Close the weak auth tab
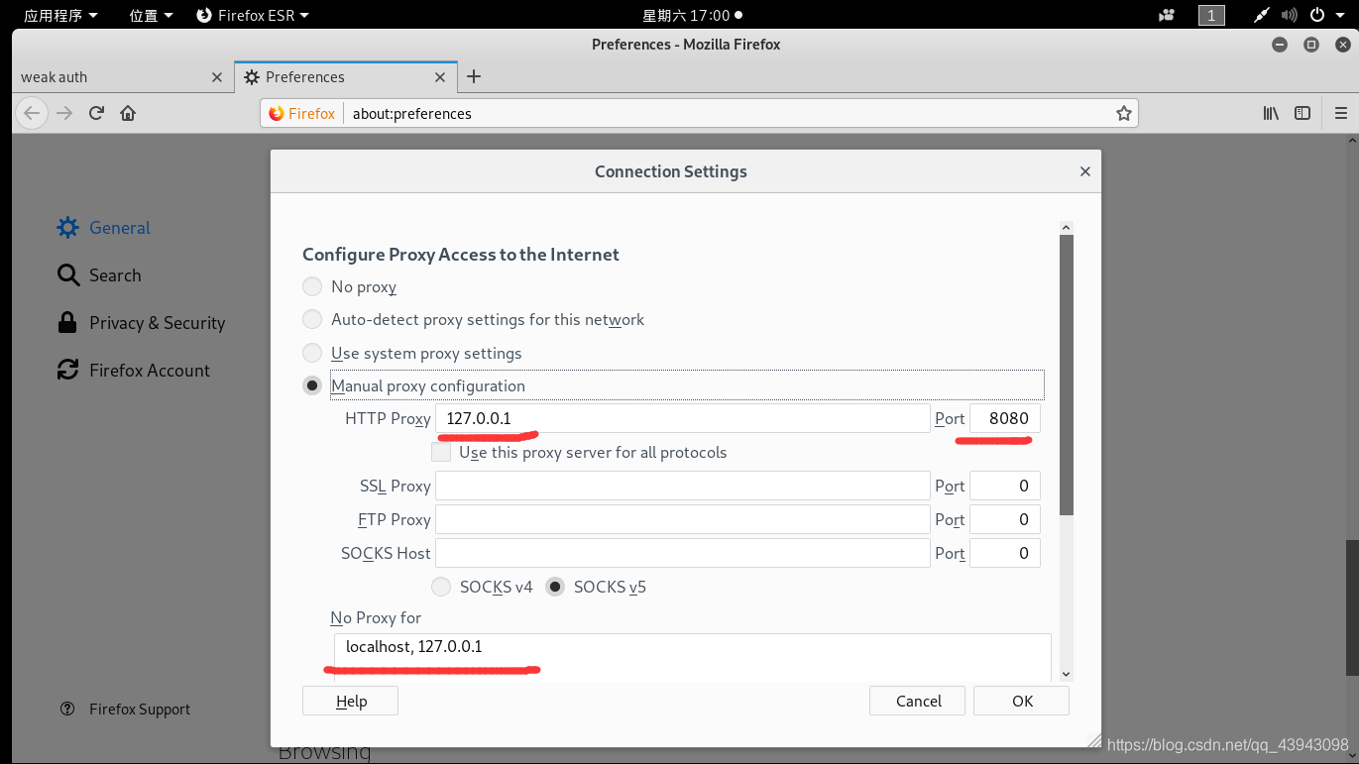Viewport: 1359px width, 764px height. pos(217,76)
